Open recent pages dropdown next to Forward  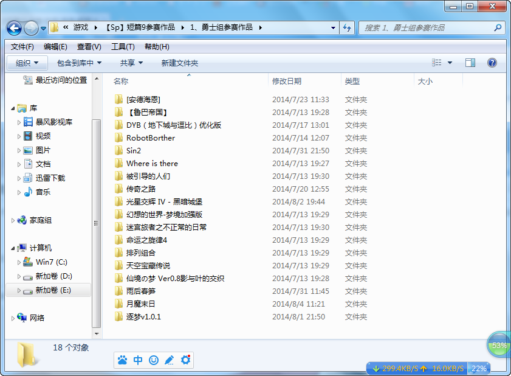(x=43, y=29)
